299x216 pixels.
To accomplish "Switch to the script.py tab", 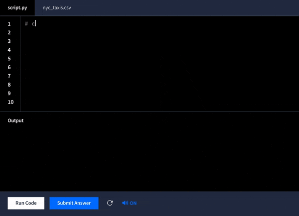I will (17, 7).
